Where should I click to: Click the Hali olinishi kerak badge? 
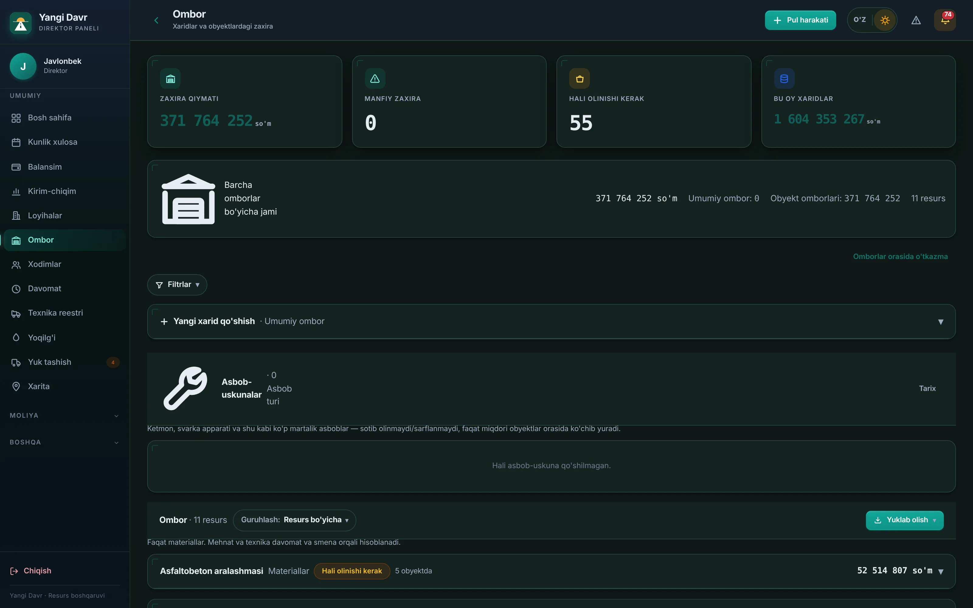click(352, 571)
